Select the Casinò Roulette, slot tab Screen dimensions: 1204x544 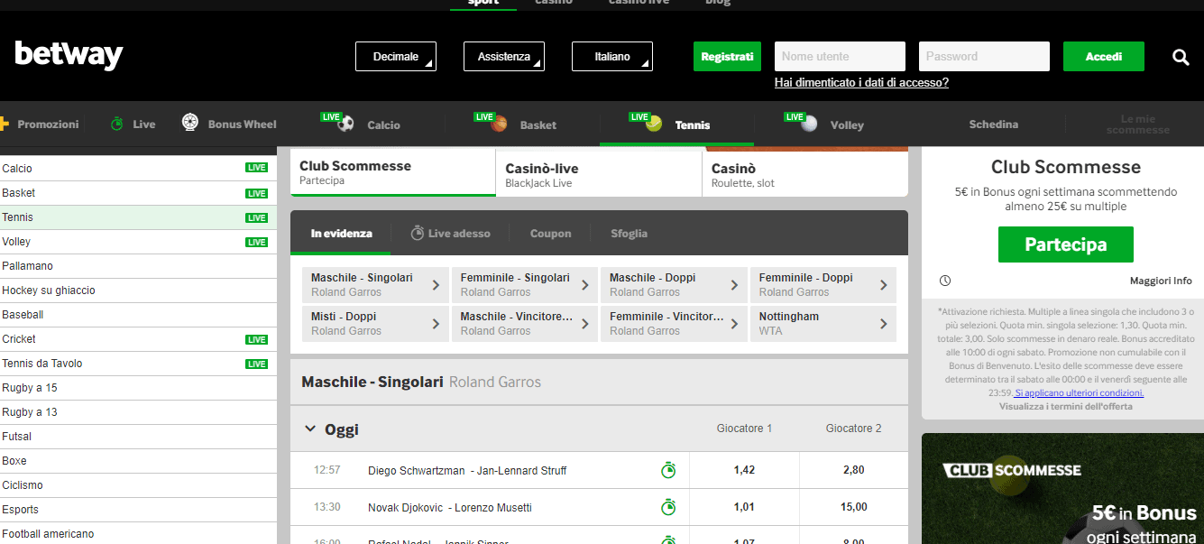[805, 173]
